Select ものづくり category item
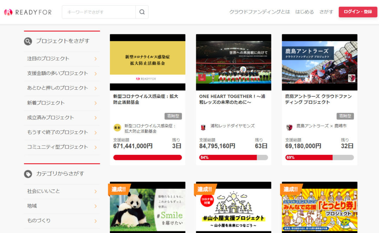The image size is (379, 233). [x=62, y=221]
